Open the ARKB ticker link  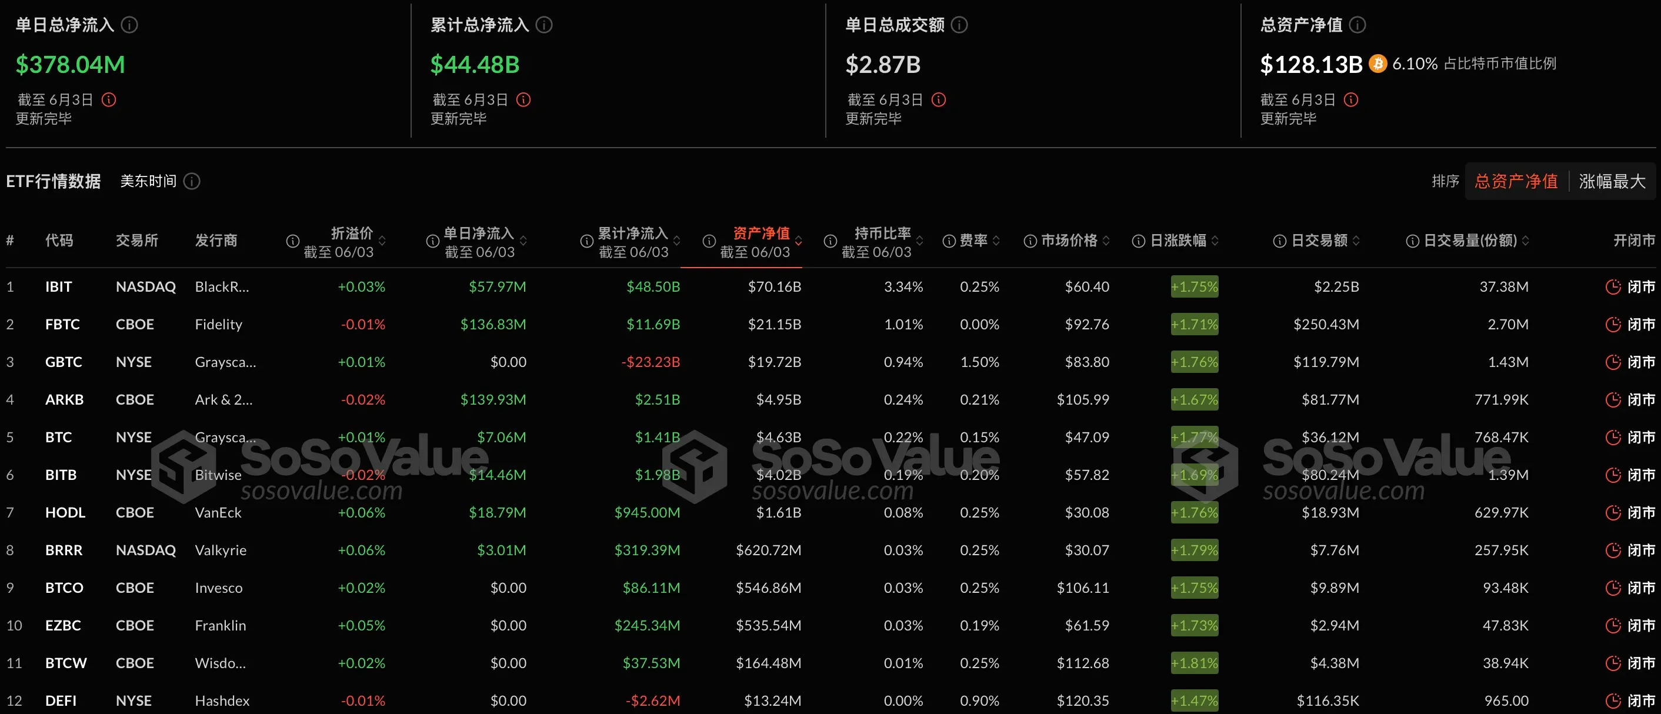click(65, 400)
